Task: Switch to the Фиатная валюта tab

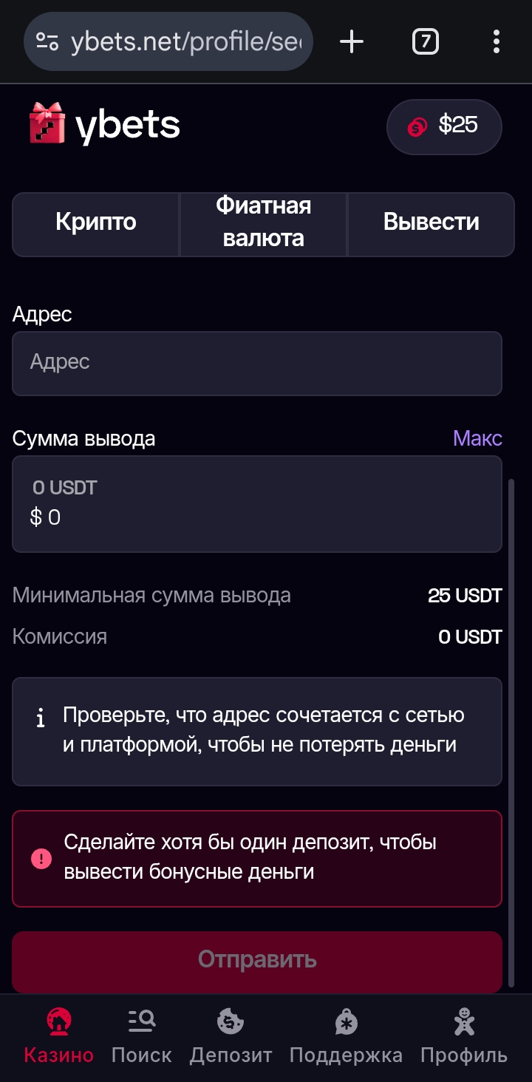Action: point(264,223)
